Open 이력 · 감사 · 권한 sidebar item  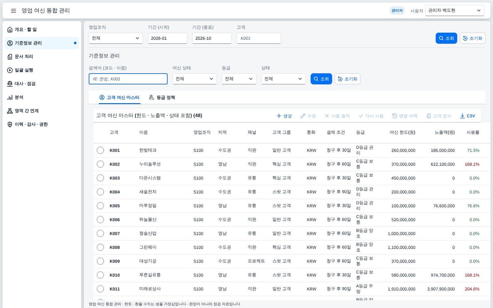click(x=42, y=124)
